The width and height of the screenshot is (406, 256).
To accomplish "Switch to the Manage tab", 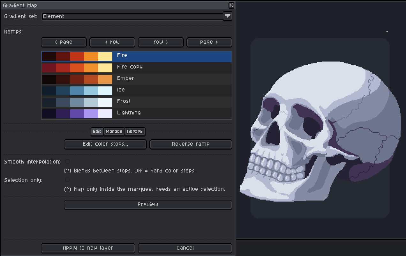I will point(114,131).
